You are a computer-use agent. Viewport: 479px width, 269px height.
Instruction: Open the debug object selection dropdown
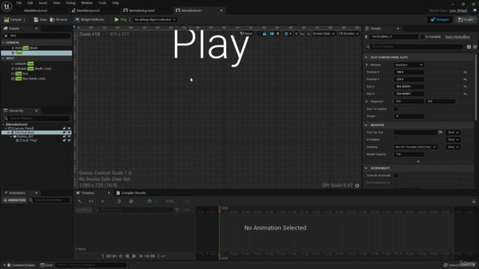point(155,19)
